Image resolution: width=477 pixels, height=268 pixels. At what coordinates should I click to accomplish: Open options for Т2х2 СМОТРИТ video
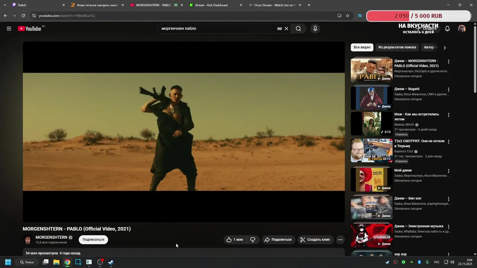[x=449, y=142]
